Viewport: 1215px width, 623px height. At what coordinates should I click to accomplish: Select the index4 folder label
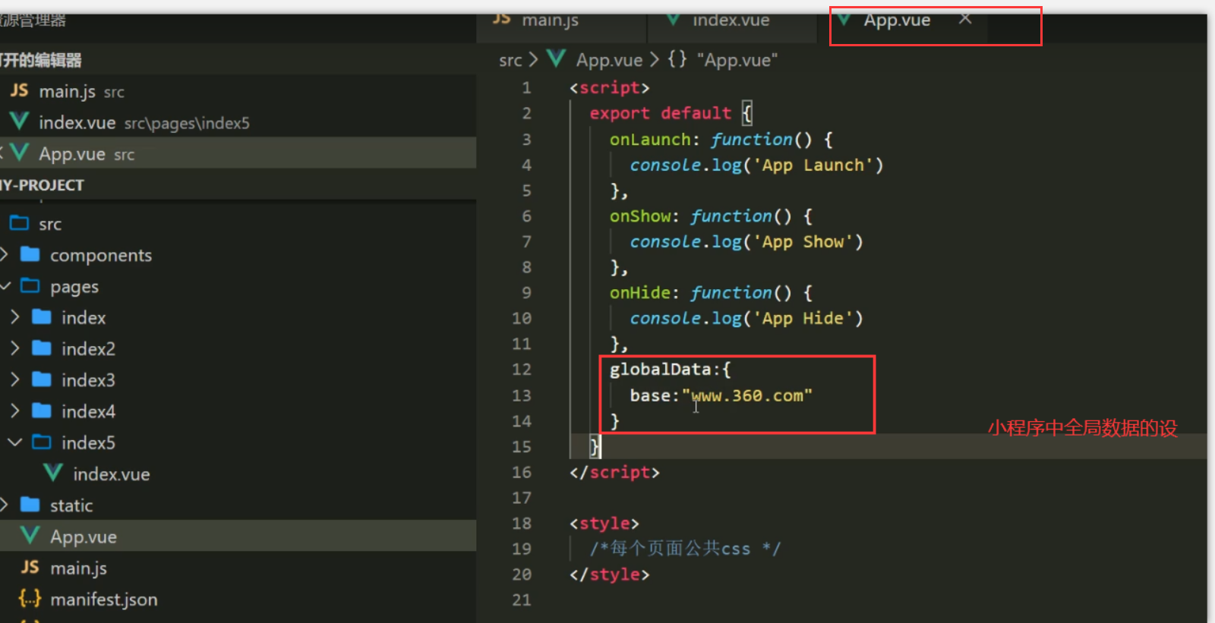(88, 411)
